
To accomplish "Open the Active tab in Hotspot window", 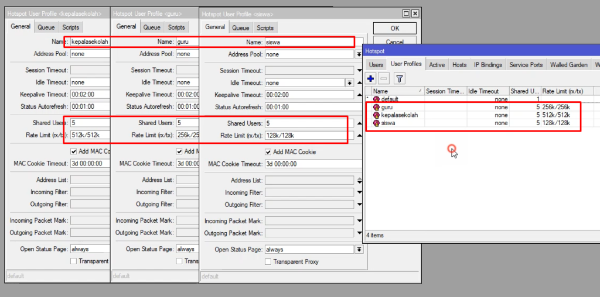I will (x=437, y=65).
